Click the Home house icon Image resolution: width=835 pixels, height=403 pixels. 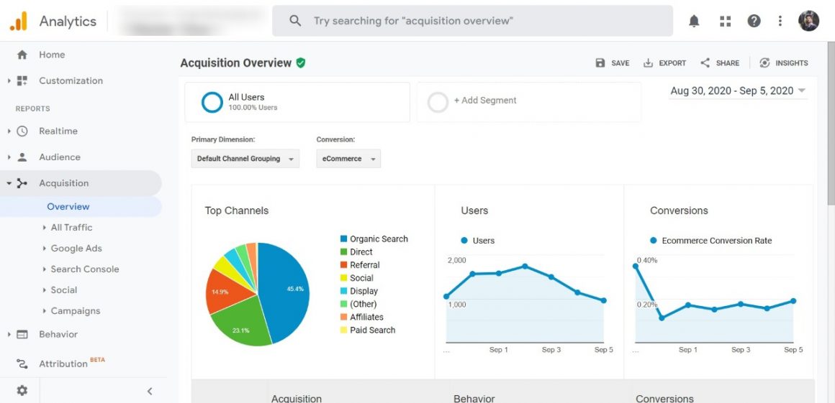click(22, 55)
